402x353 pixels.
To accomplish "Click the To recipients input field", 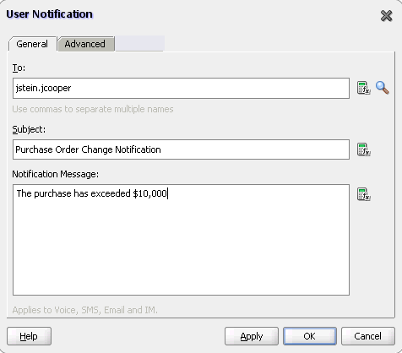I will click(181, 89).
